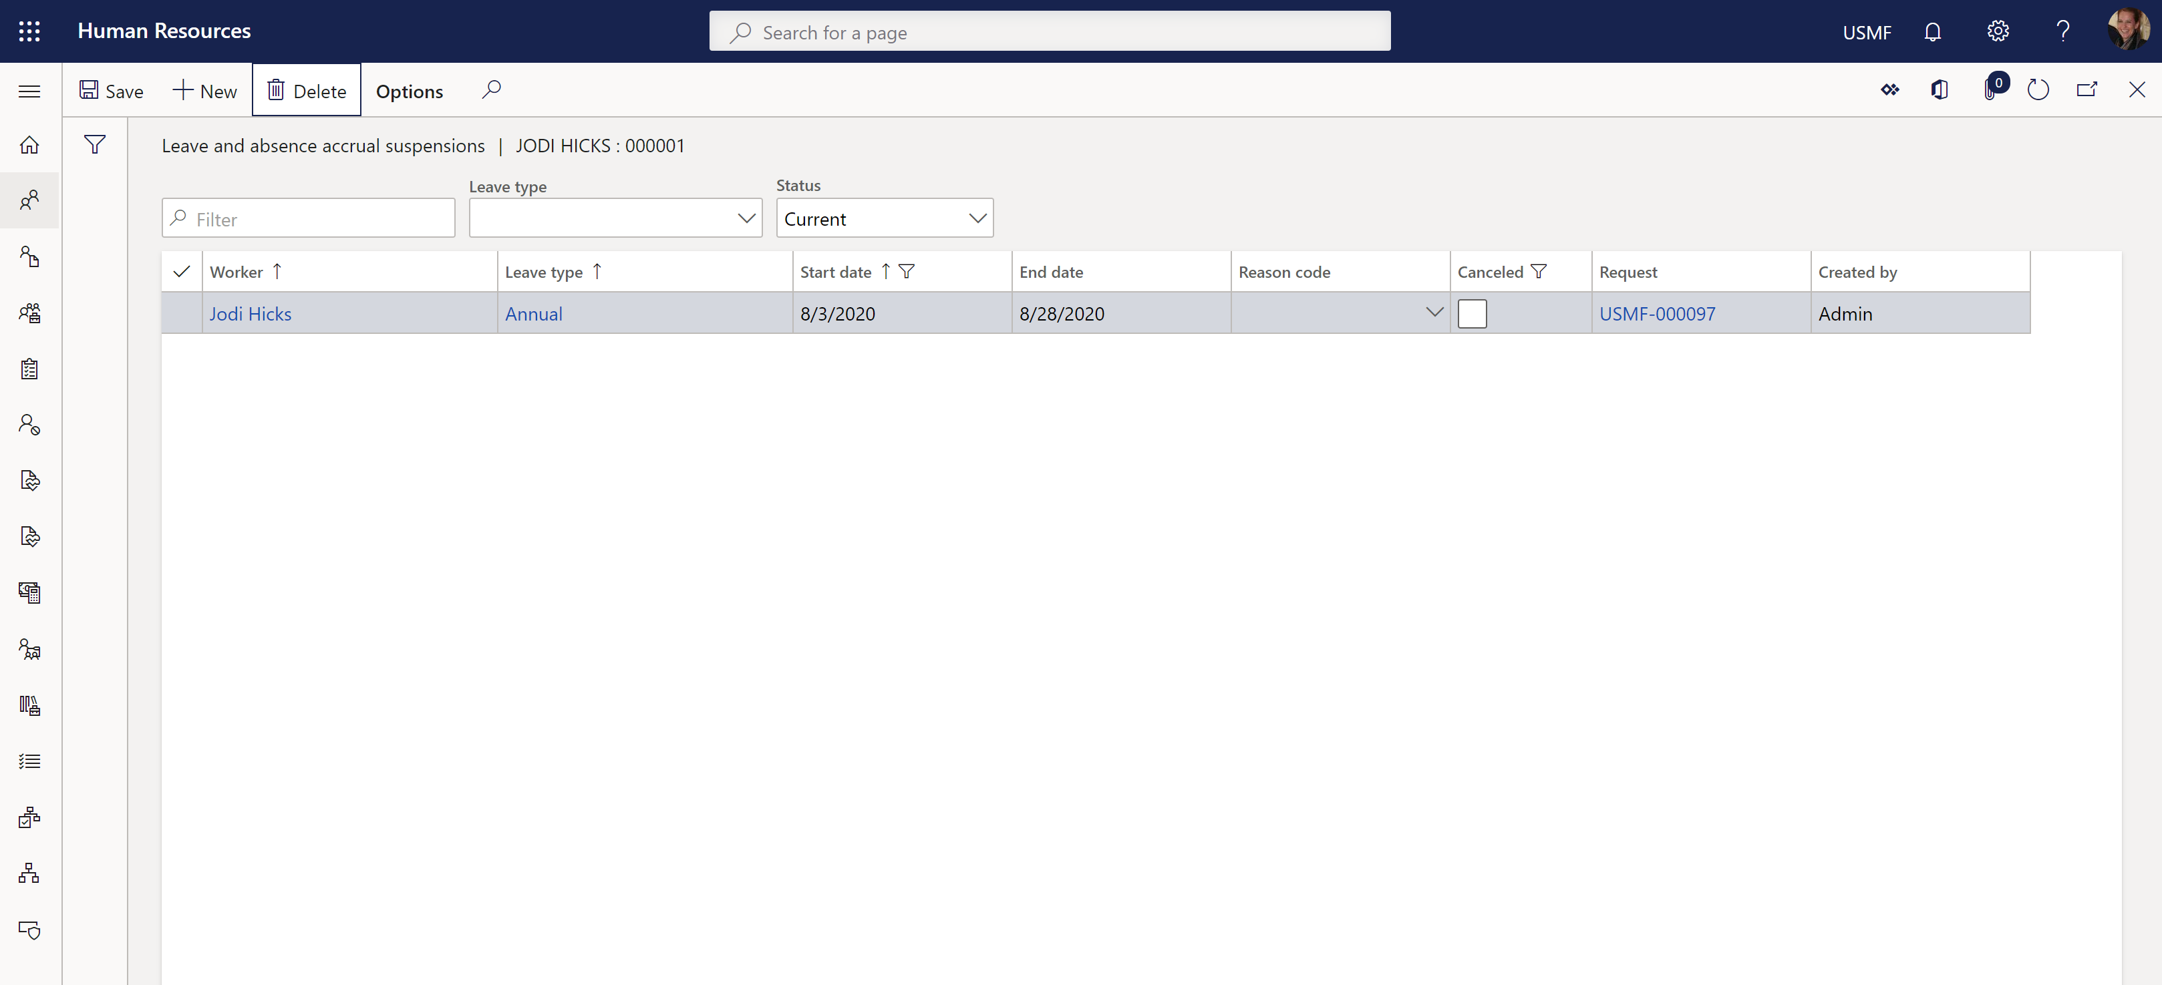Toggle the Canceled checkbox for Jodi Hicks
This screenshot has width=2162, height=985.
click(x=1473, y=313)
